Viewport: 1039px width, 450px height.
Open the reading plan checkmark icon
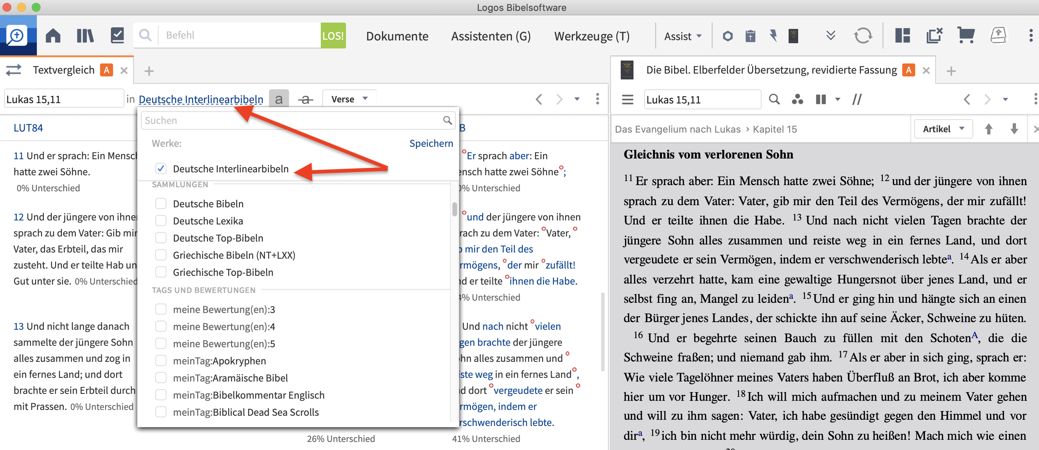pyautogui.click(x=117, y=36)
